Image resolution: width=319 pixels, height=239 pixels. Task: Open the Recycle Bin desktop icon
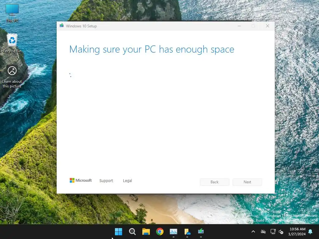tap(12, 43)
